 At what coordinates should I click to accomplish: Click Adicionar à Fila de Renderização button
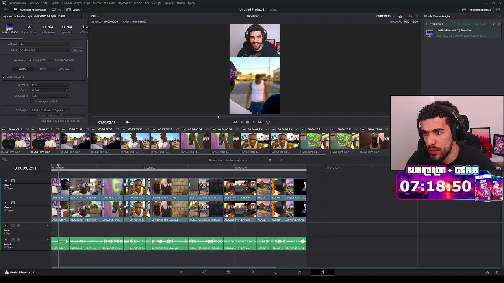point(60,121)
